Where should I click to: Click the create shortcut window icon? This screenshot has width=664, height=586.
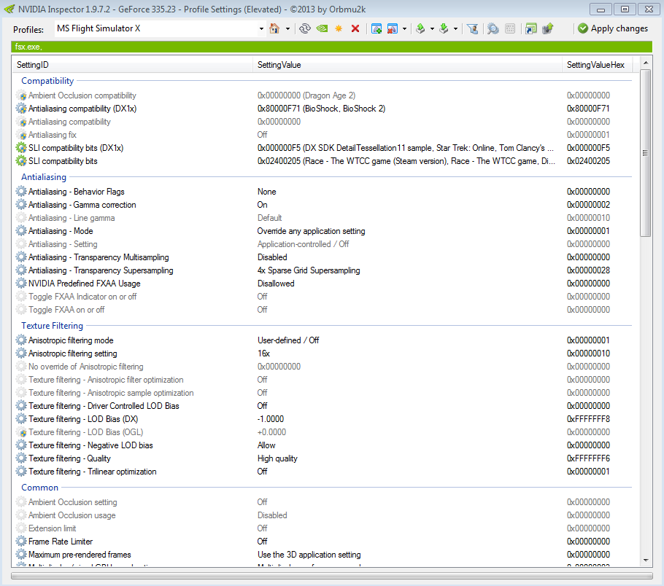[x=531, y=28]
